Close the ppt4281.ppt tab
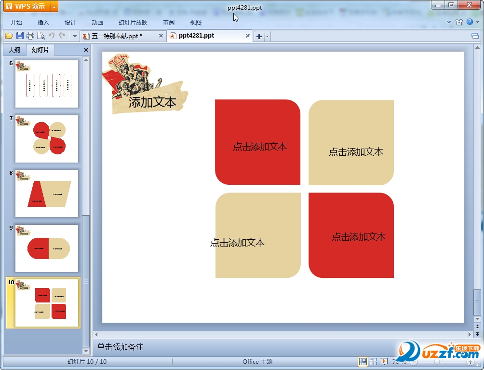 pyautogui.click(x=248, y=36)
